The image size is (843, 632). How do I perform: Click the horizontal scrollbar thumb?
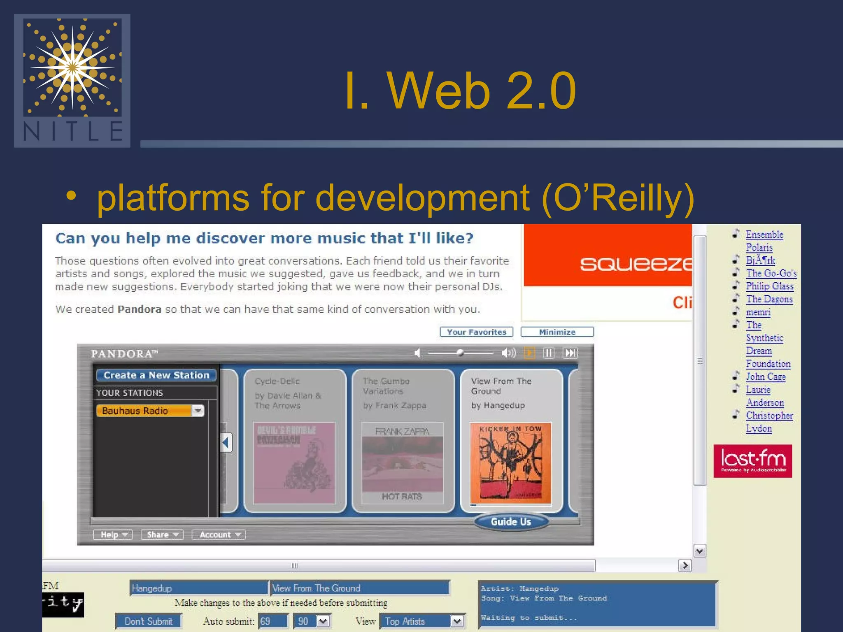(x=319, y=565)
